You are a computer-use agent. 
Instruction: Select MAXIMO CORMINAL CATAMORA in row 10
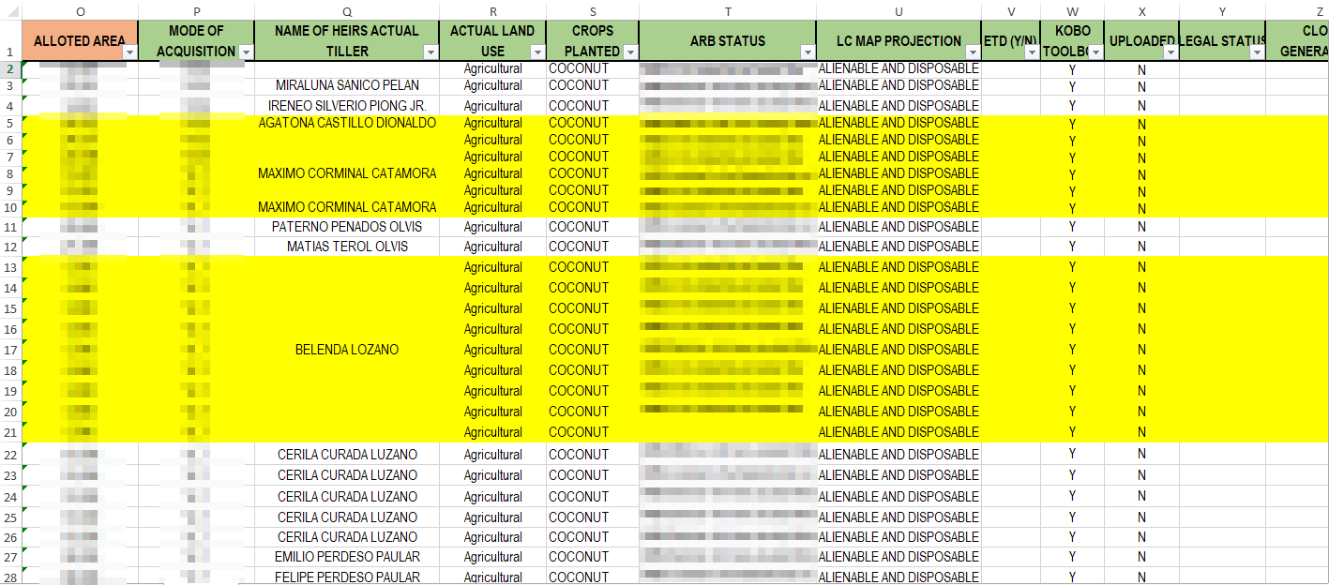347,207
